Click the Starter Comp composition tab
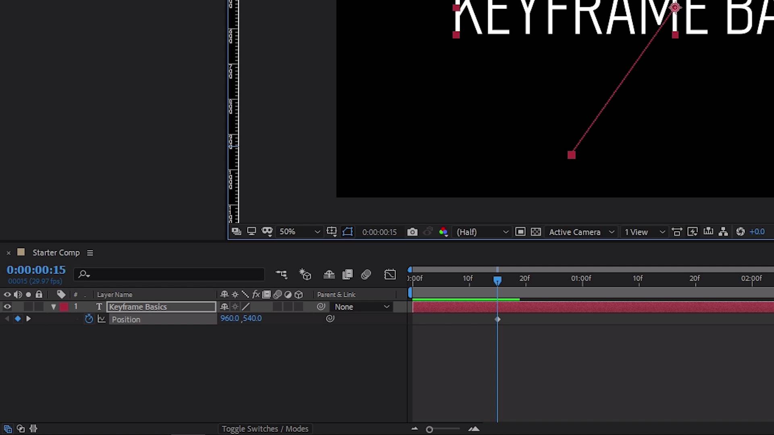 click(x=56, y=252)
